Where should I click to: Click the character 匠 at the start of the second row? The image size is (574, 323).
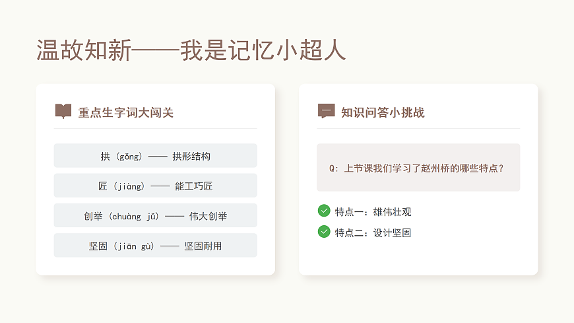pos(102,186)
